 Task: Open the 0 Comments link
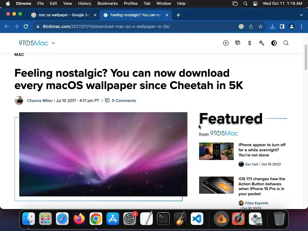pyautogui.click(x=124, y=100)
